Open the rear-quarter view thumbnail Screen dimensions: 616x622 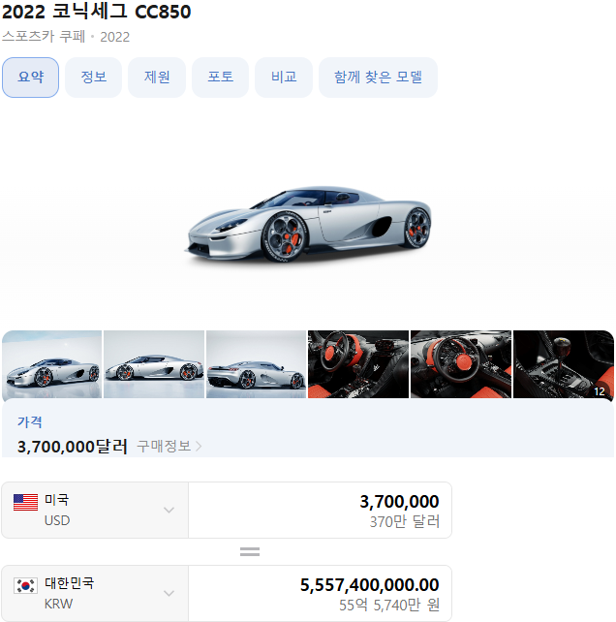(257, 364)
